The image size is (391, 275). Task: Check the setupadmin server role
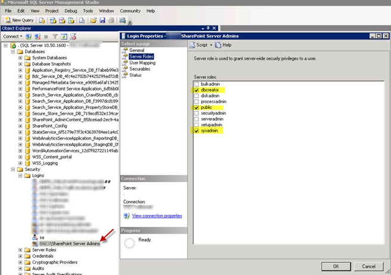pyautogui.click(x=197, y=125)
